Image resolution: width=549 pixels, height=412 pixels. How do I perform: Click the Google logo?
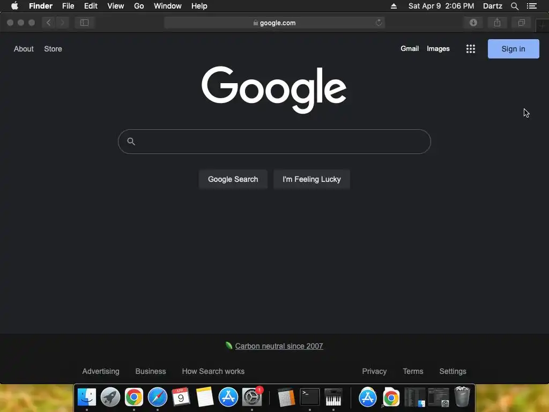point(274,90)
